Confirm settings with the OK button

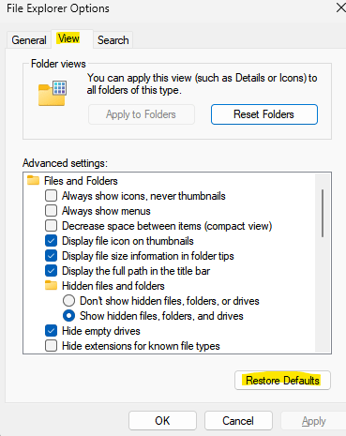click(162, 421)
